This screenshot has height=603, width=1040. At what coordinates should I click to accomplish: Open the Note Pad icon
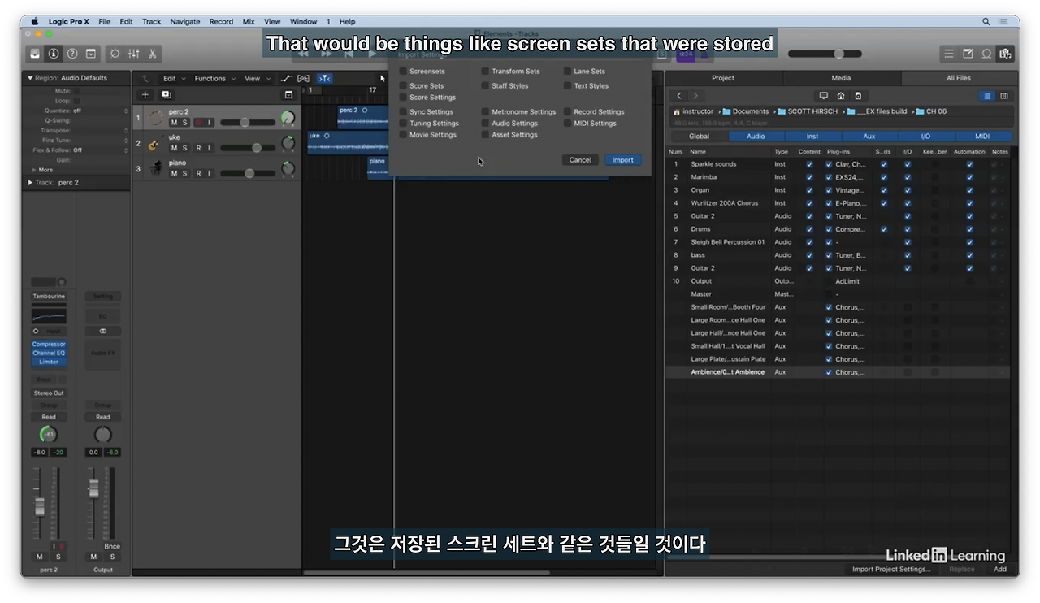coord(968,54)
